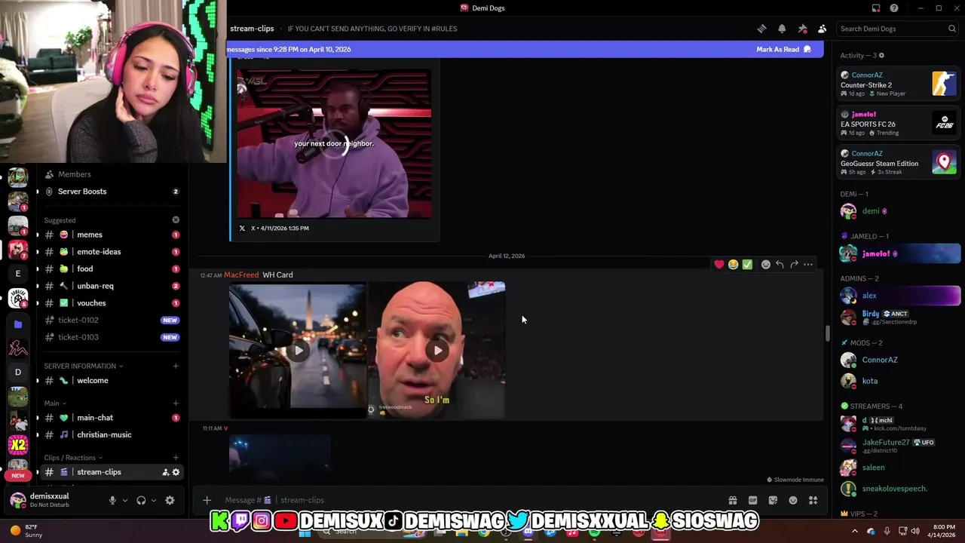Open emoji picker in message bar
965x543 pixels.
tap(793, 500)
